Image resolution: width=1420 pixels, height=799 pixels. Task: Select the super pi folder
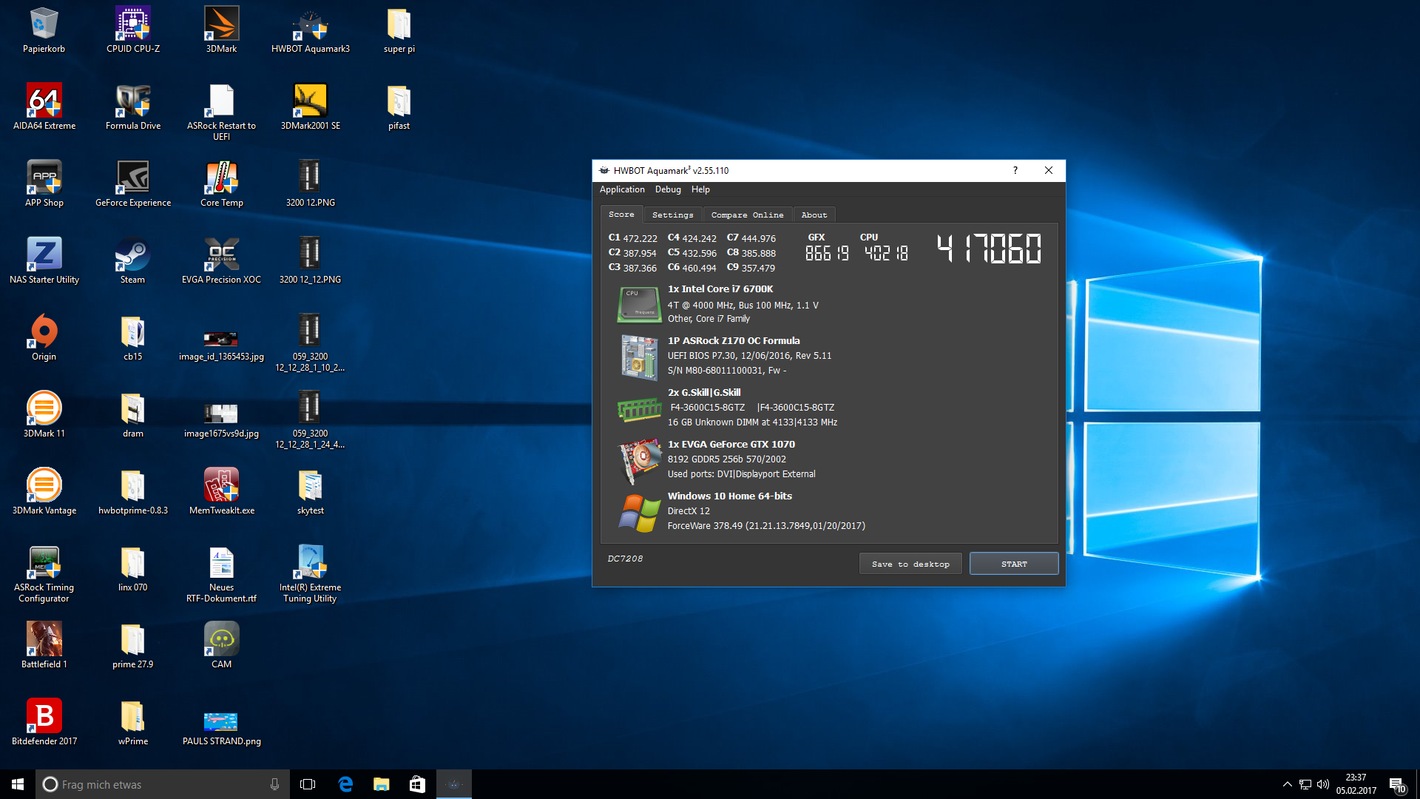399,30
